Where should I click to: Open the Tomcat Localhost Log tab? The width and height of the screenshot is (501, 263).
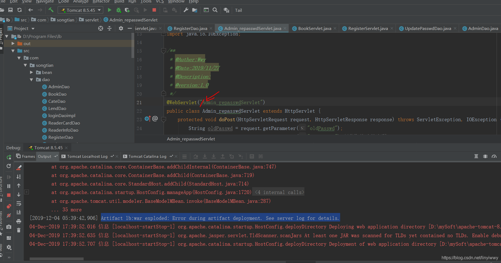click(87, 156)
